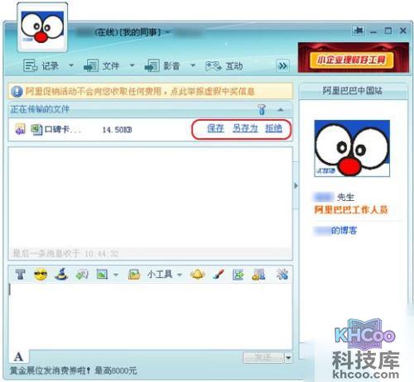This screenshot has width=414, height=382.
Task: Click the wizard hat magic emoticon icon
Action: pyautogui.click(x=61, y=274)
